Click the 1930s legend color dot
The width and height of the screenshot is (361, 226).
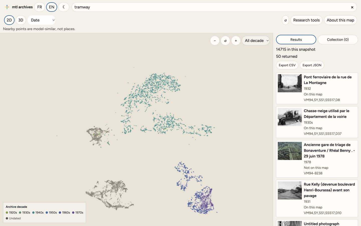20,213
